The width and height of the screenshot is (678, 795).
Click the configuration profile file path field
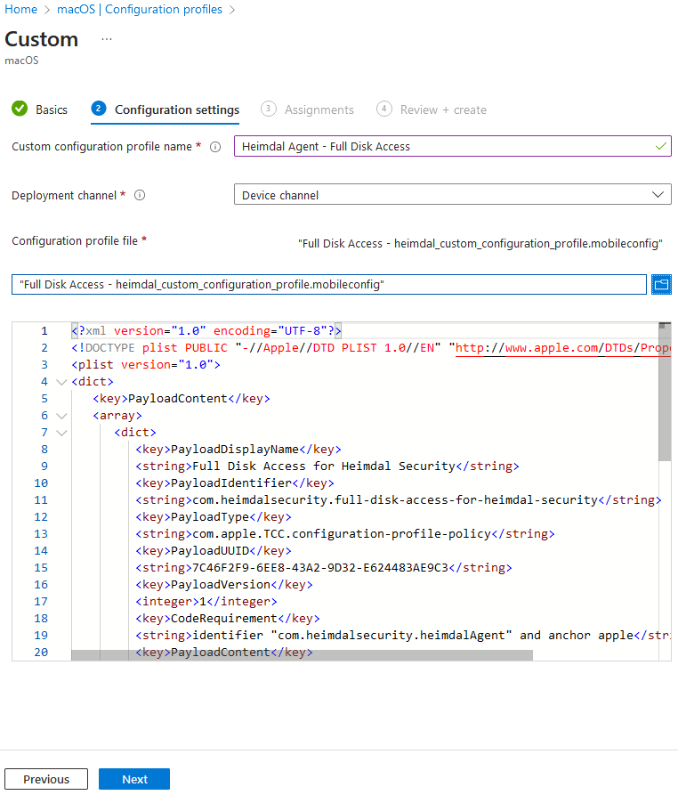point(329,284)
